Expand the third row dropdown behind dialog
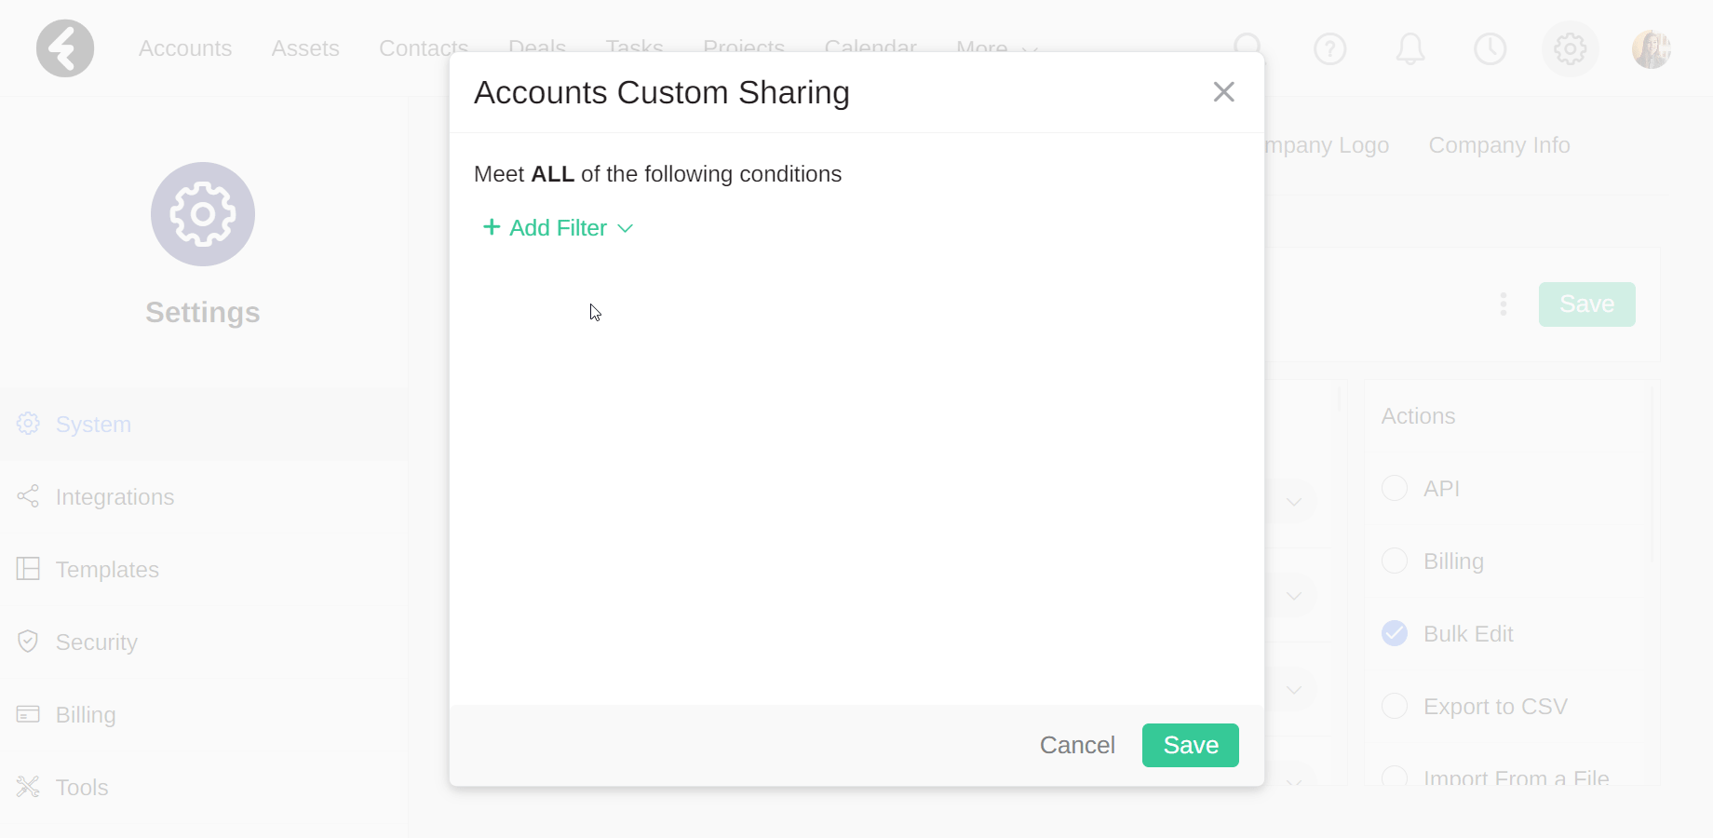This screenshot has height=838, width=1713. [1293, 690]
